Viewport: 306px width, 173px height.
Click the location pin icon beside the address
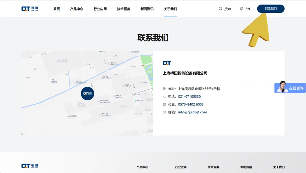click(165, 88)
